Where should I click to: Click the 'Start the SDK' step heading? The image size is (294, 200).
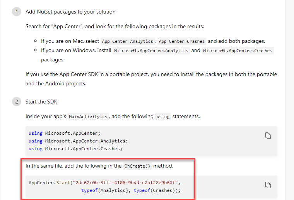click(42, 102)
